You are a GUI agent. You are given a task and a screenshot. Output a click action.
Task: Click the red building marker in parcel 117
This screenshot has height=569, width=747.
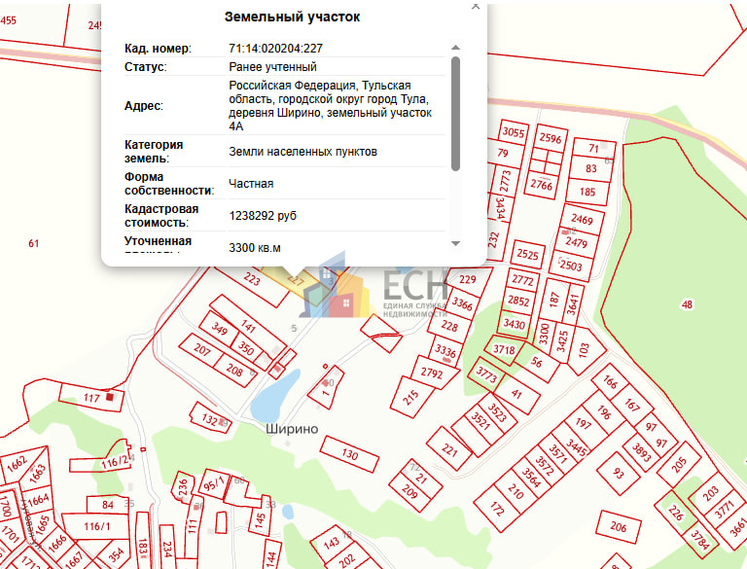(110, 396)
